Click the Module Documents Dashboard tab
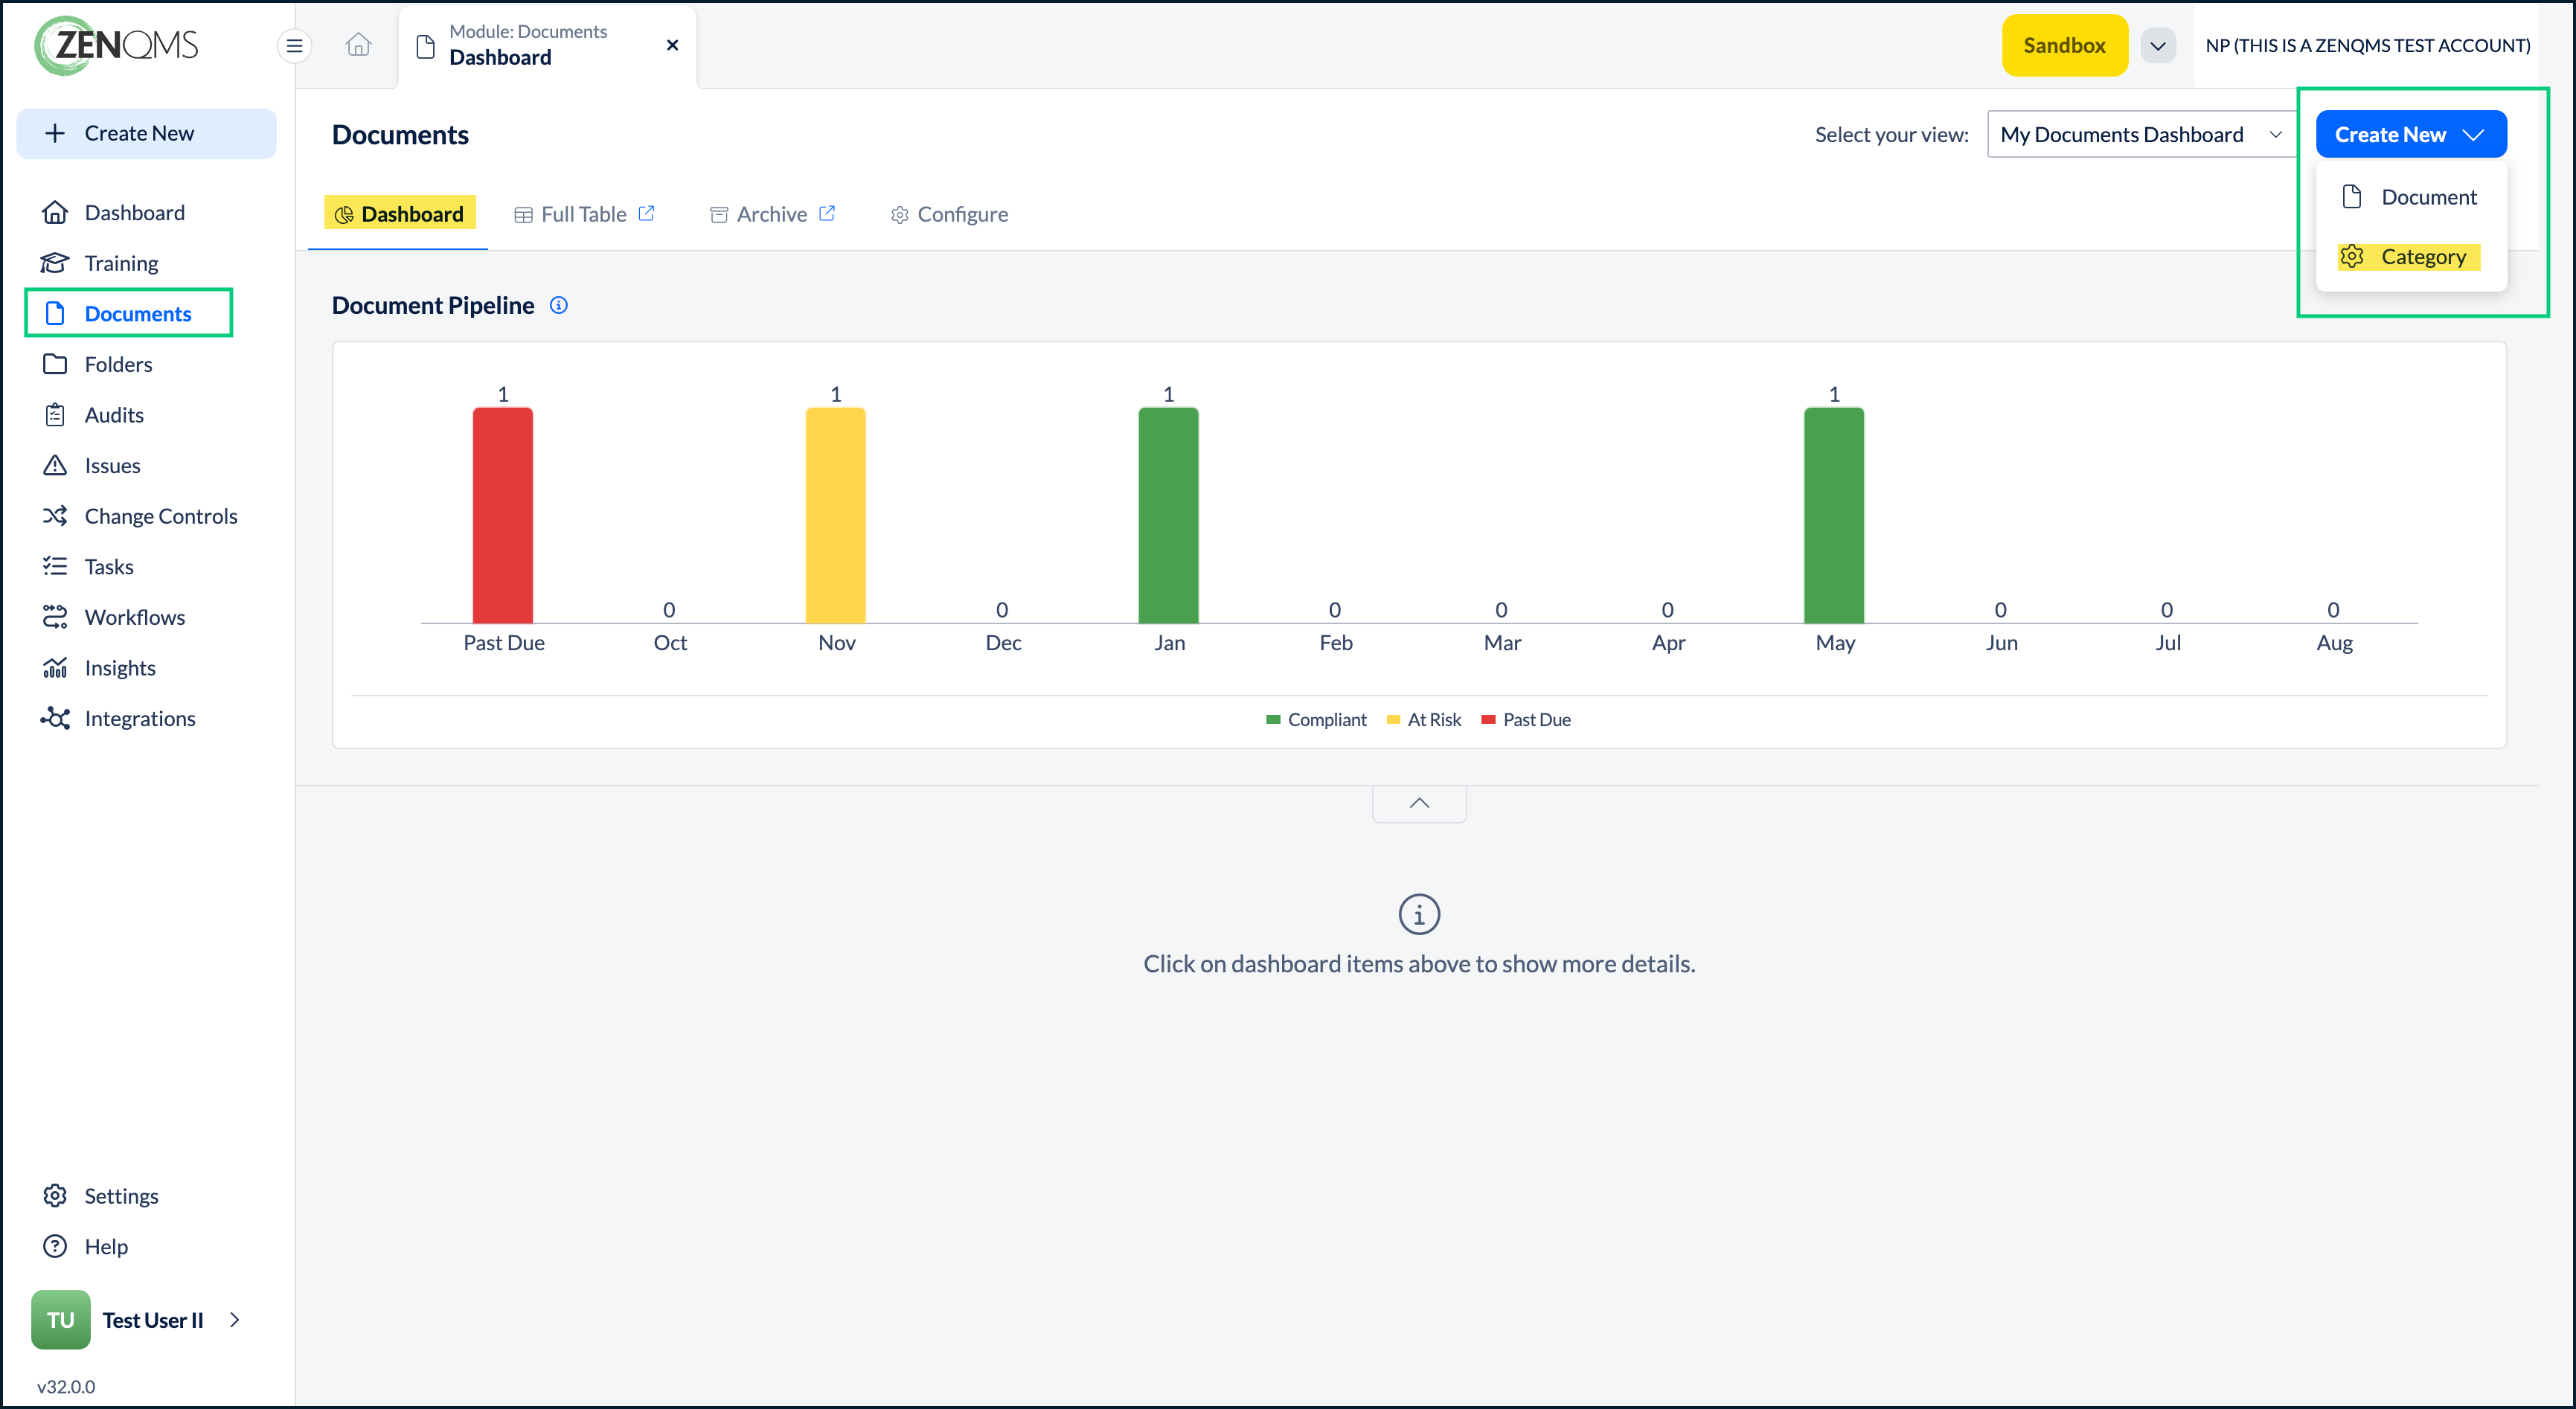 pos(547,45)
